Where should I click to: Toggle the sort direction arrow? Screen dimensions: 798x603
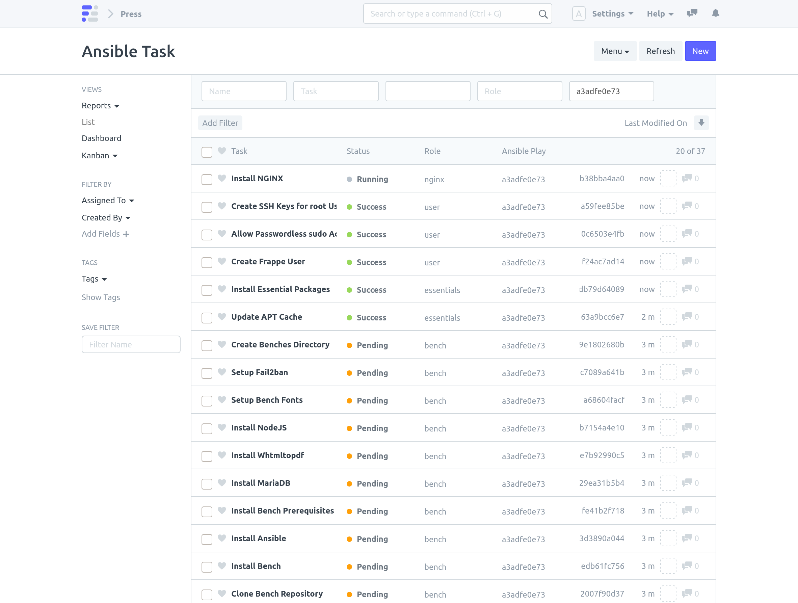tap(701, 123)
